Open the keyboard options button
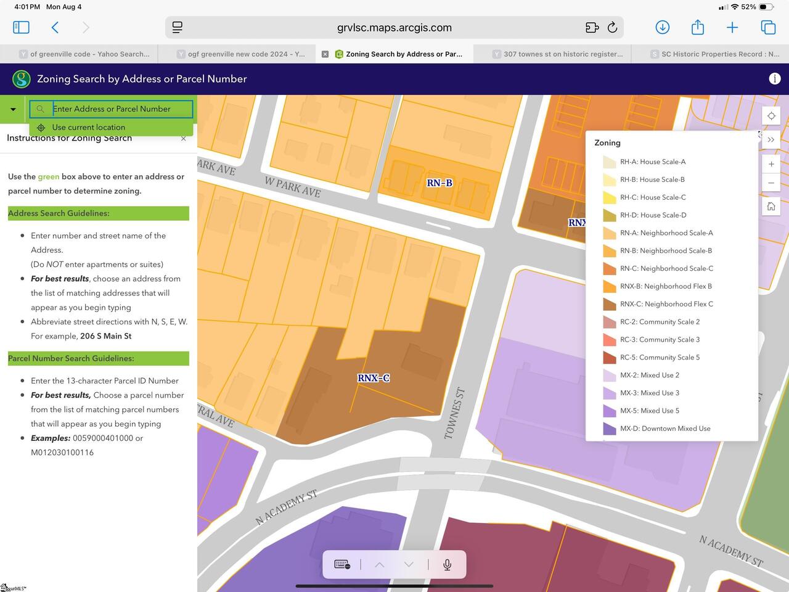 point(342,564)
